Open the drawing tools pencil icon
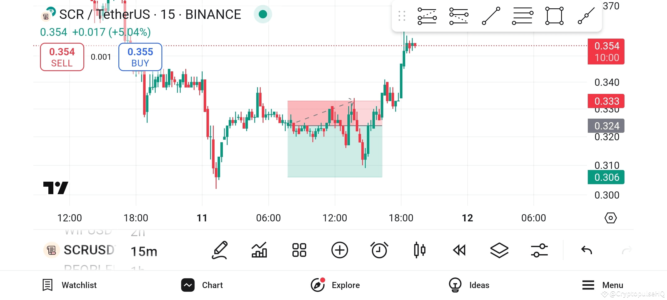Viewport: 667px width, 300px height. (x=220, y=250)
